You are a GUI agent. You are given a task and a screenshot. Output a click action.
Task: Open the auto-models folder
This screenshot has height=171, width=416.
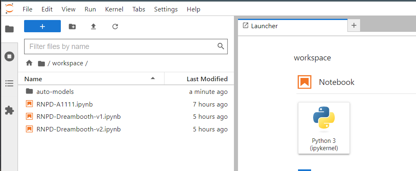(x=55, y=91)
